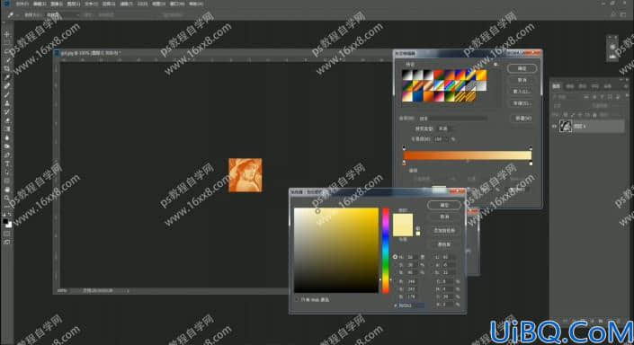
Task: Select the Brush tool
Action: [x=7, y=94]
